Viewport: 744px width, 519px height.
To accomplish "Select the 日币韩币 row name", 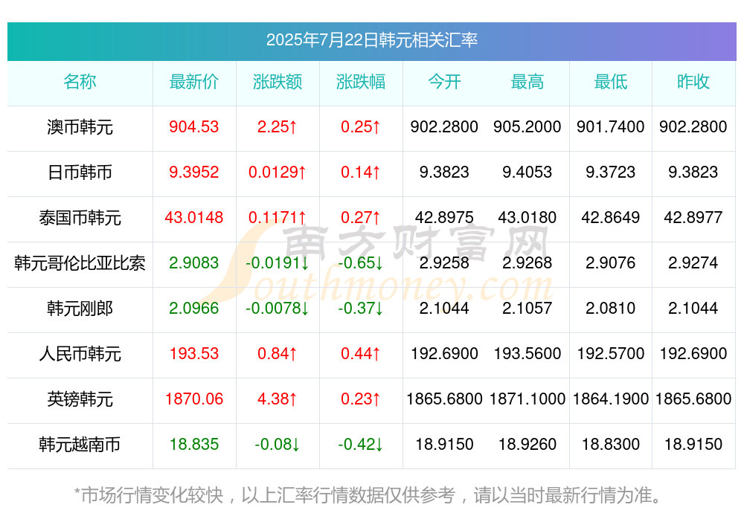I will (80, 173).
